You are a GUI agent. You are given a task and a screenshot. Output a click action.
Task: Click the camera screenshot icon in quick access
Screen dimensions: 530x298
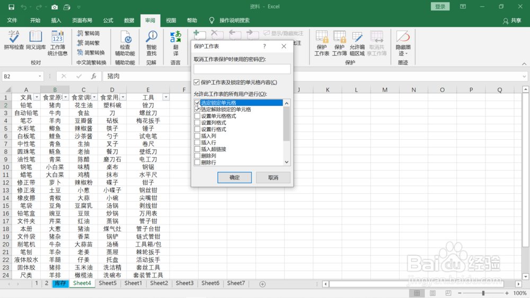point(55,7)
